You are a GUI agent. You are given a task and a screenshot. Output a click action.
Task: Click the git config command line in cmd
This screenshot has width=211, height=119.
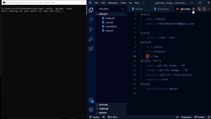37,9
